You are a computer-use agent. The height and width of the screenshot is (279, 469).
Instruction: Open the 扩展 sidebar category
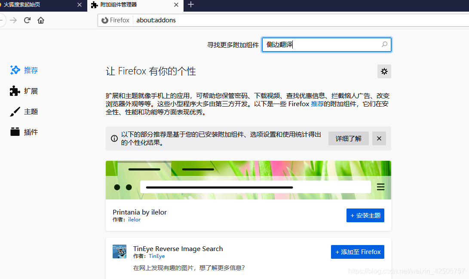coord(24,91)
